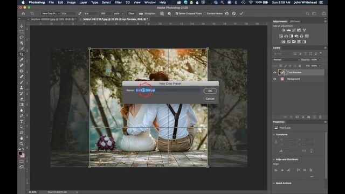Viewport: 345px width, 194px height.
Task: Open the Fill slider dropdown arrow
Action: tap(320, 66)
